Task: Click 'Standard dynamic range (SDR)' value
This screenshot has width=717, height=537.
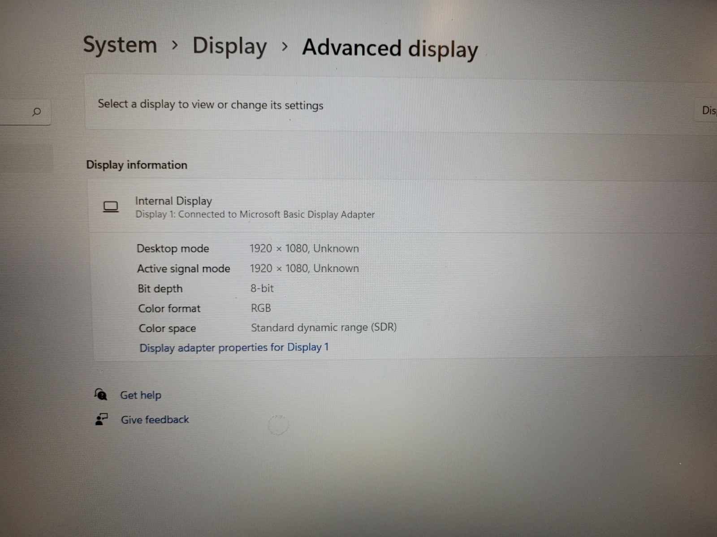Action: [x=324, y=328]
